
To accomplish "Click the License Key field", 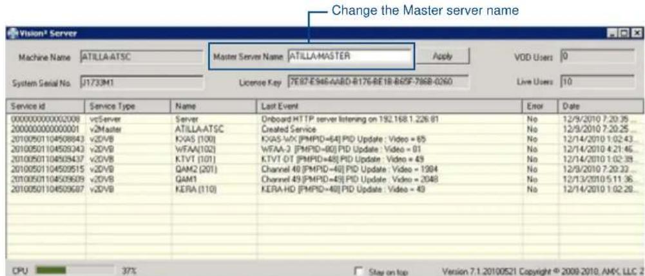I will tap(377, 82).
